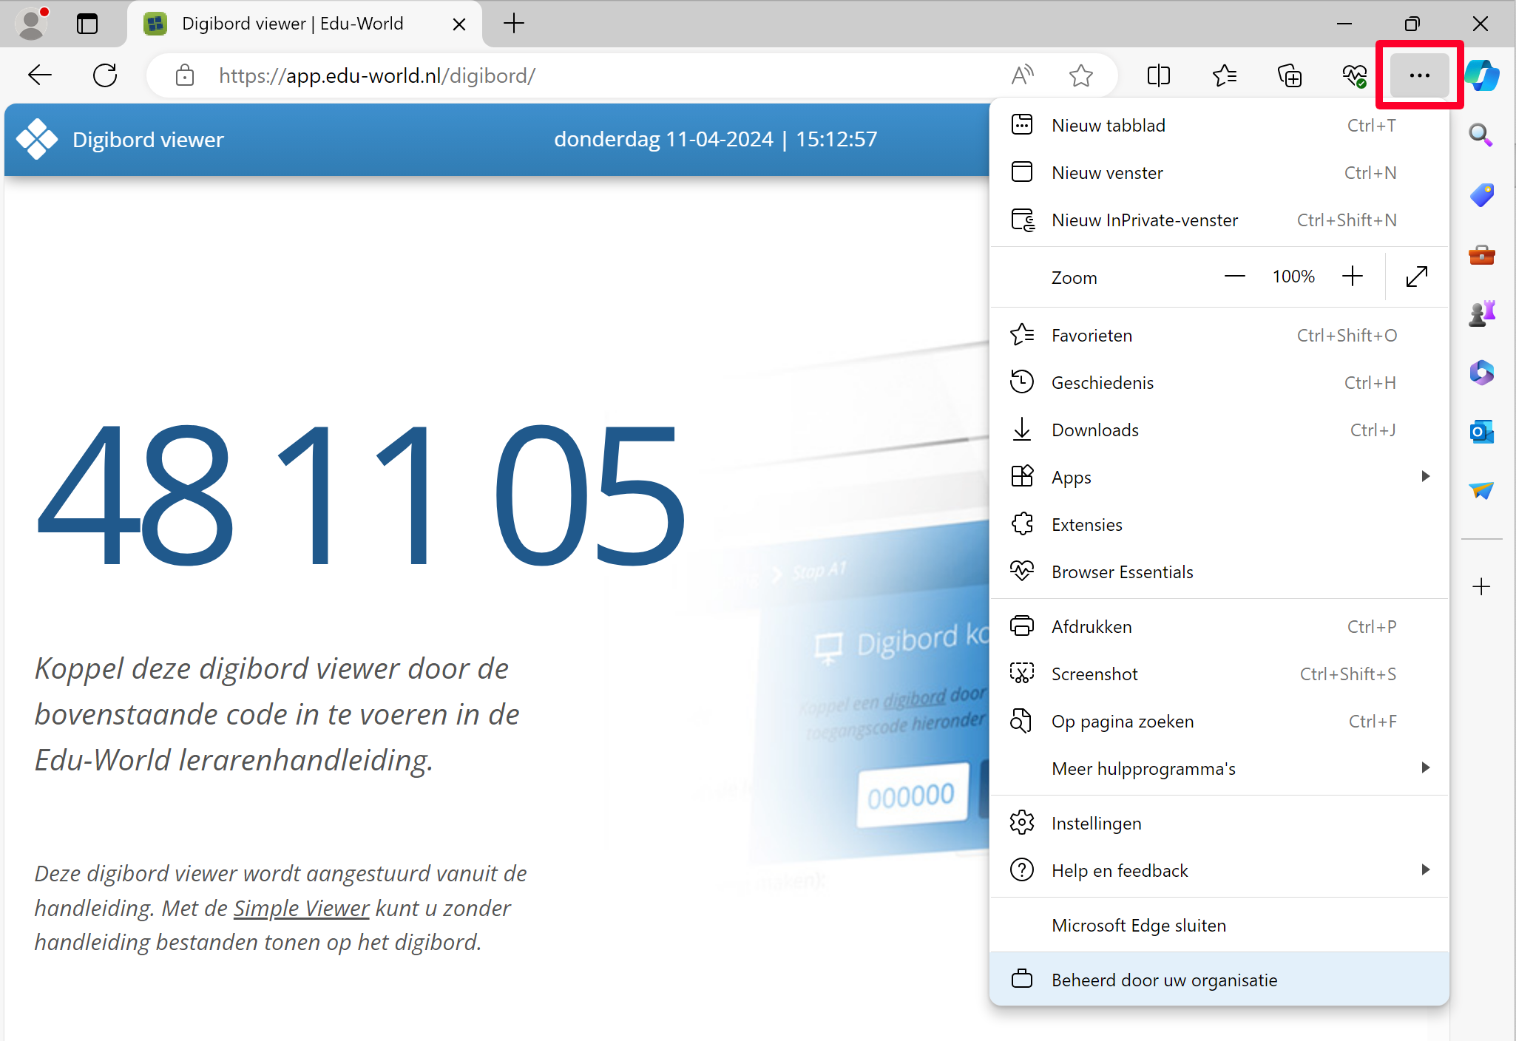Open Outlook from the sidebar
This screenshot has height=1041, width=1516.
[x=1481, y=432]
